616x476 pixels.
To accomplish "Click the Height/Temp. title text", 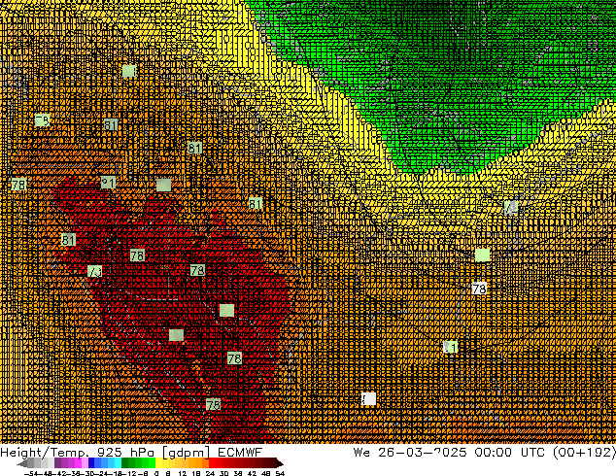I will [44, 453].
